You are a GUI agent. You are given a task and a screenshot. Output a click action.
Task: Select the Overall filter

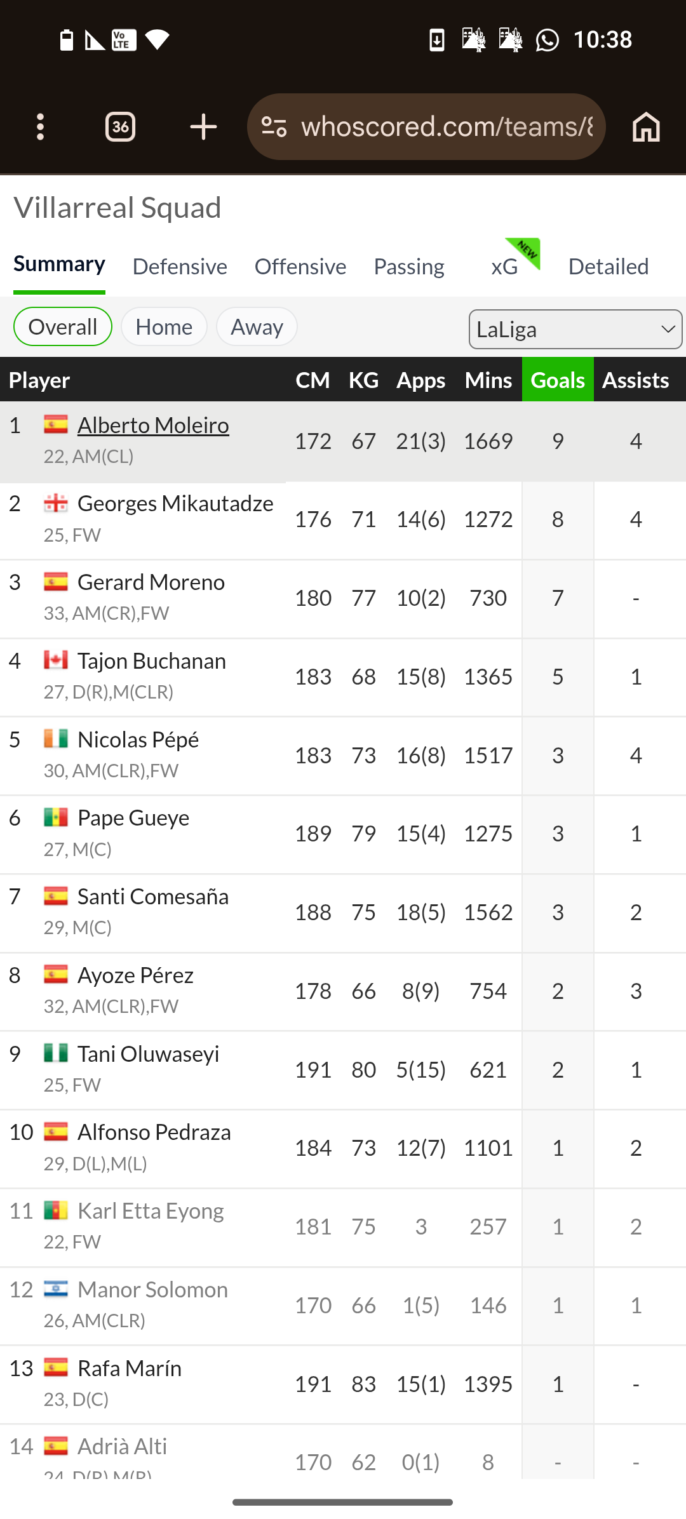tap(62, 326)
